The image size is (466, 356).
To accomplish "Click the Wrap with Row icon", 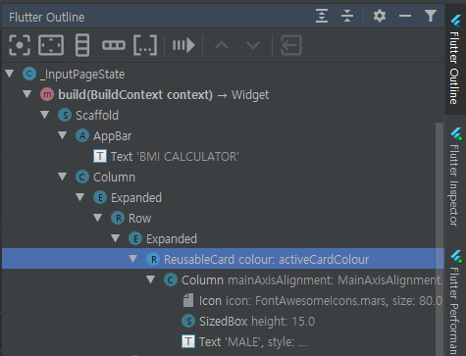I will coord(114,45).
